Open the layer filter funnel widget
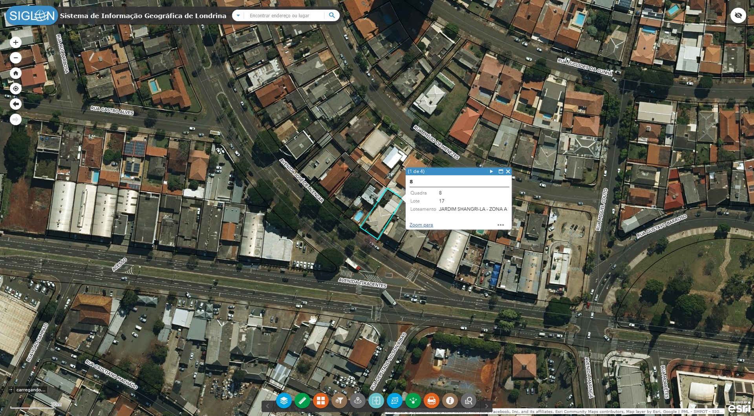The width and height of the screenshot is (754, 416). (339, 401)
